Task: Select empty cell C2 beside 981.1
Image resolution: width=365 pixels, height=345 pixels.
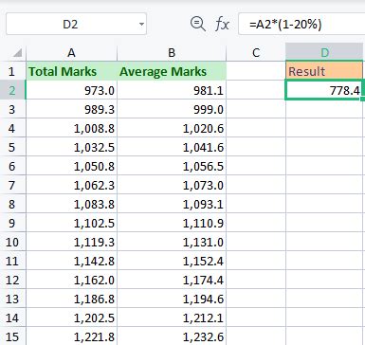Action: pyautogui.click(x=256, y=90)
